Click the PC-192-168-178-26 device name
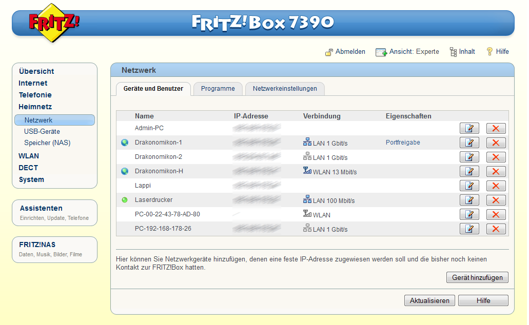529x325 pixels. pyautogui.click(x=163, y=229)
